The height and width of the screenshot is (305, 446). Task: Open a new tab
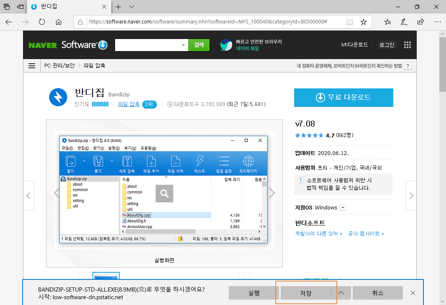point(118,7)
